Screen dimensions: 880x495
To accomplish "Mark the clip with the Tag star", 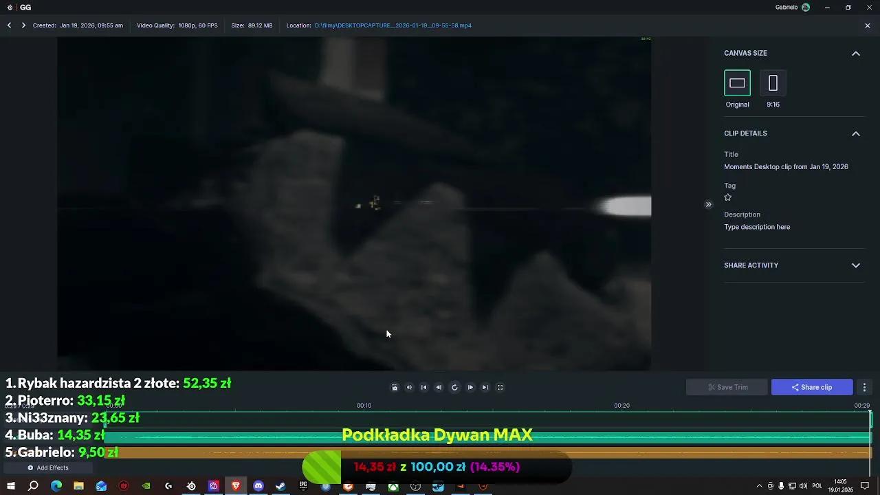I will [727, 197].
